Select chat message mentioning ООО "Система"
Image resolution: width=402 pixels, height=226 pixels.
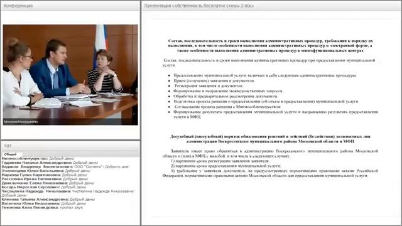[x=65, y=167]
